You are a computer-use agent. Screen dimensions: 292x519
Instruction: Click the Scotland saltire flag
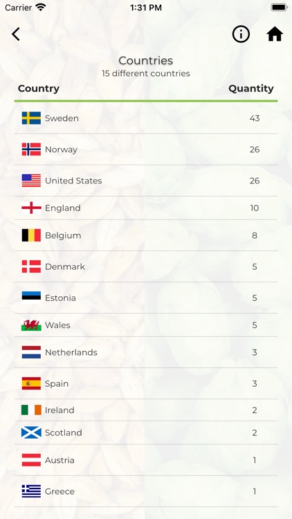tap(31, 432)
